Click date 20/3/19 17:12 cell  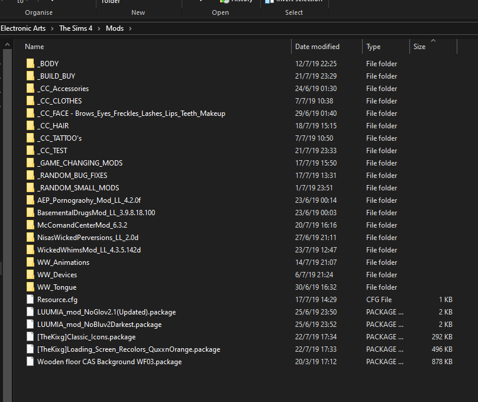pyautogui.click(x=316, y=362)
